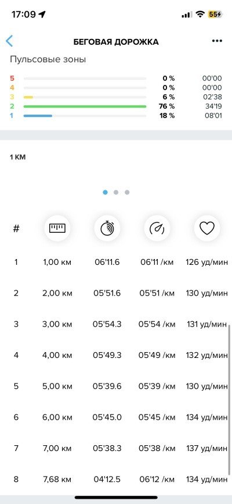Image resolution: width=232 pixels, height=504 pixels.
Task: Tap the distance ruler column icon
Action: [57, 228]
